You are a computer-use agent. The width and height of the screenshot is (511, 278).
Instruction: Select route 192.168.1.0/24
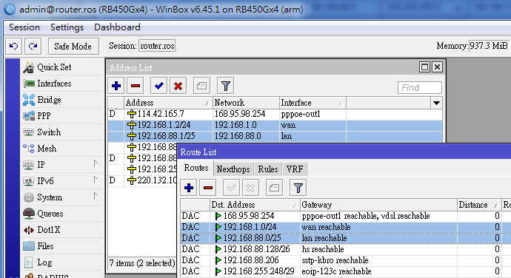point(346,227)
